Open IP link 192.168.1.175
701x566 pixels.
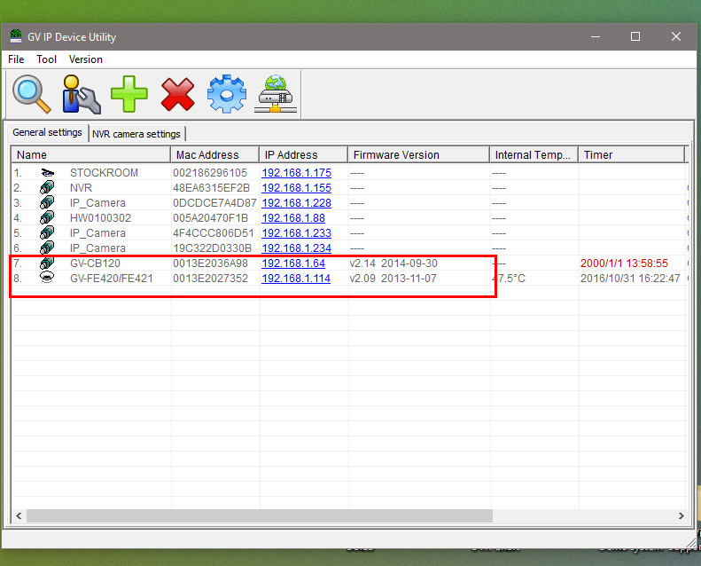[x=296, y=173]
